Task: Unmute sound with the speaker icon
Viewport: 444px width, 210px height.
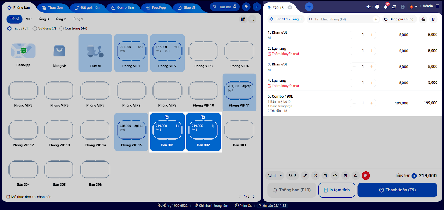Action: tap(369, 7)
